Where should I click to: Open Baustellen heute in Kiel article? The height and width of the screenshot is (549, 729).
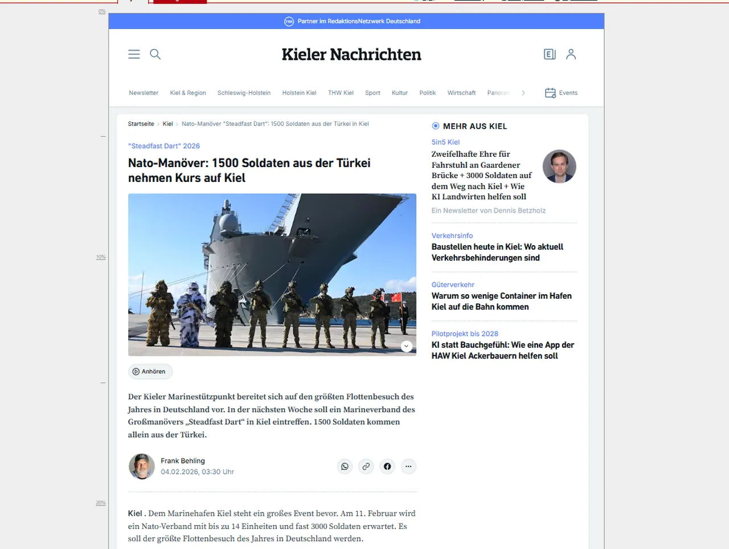coord(497,252)
